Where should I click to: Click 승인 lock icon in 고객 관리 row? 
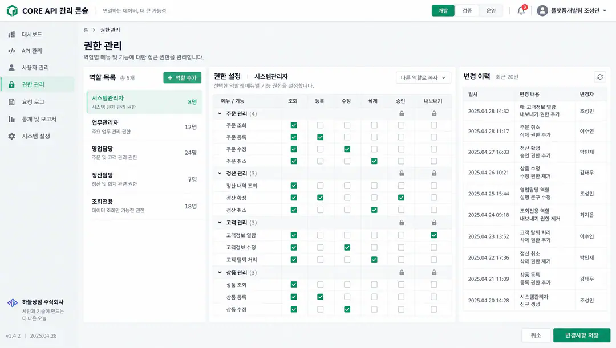(402, 223)
